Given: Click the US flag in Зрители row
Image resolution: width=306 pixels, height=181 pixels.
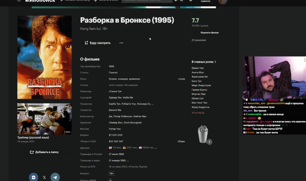Looking at the screenshot, I should [110, 148].
